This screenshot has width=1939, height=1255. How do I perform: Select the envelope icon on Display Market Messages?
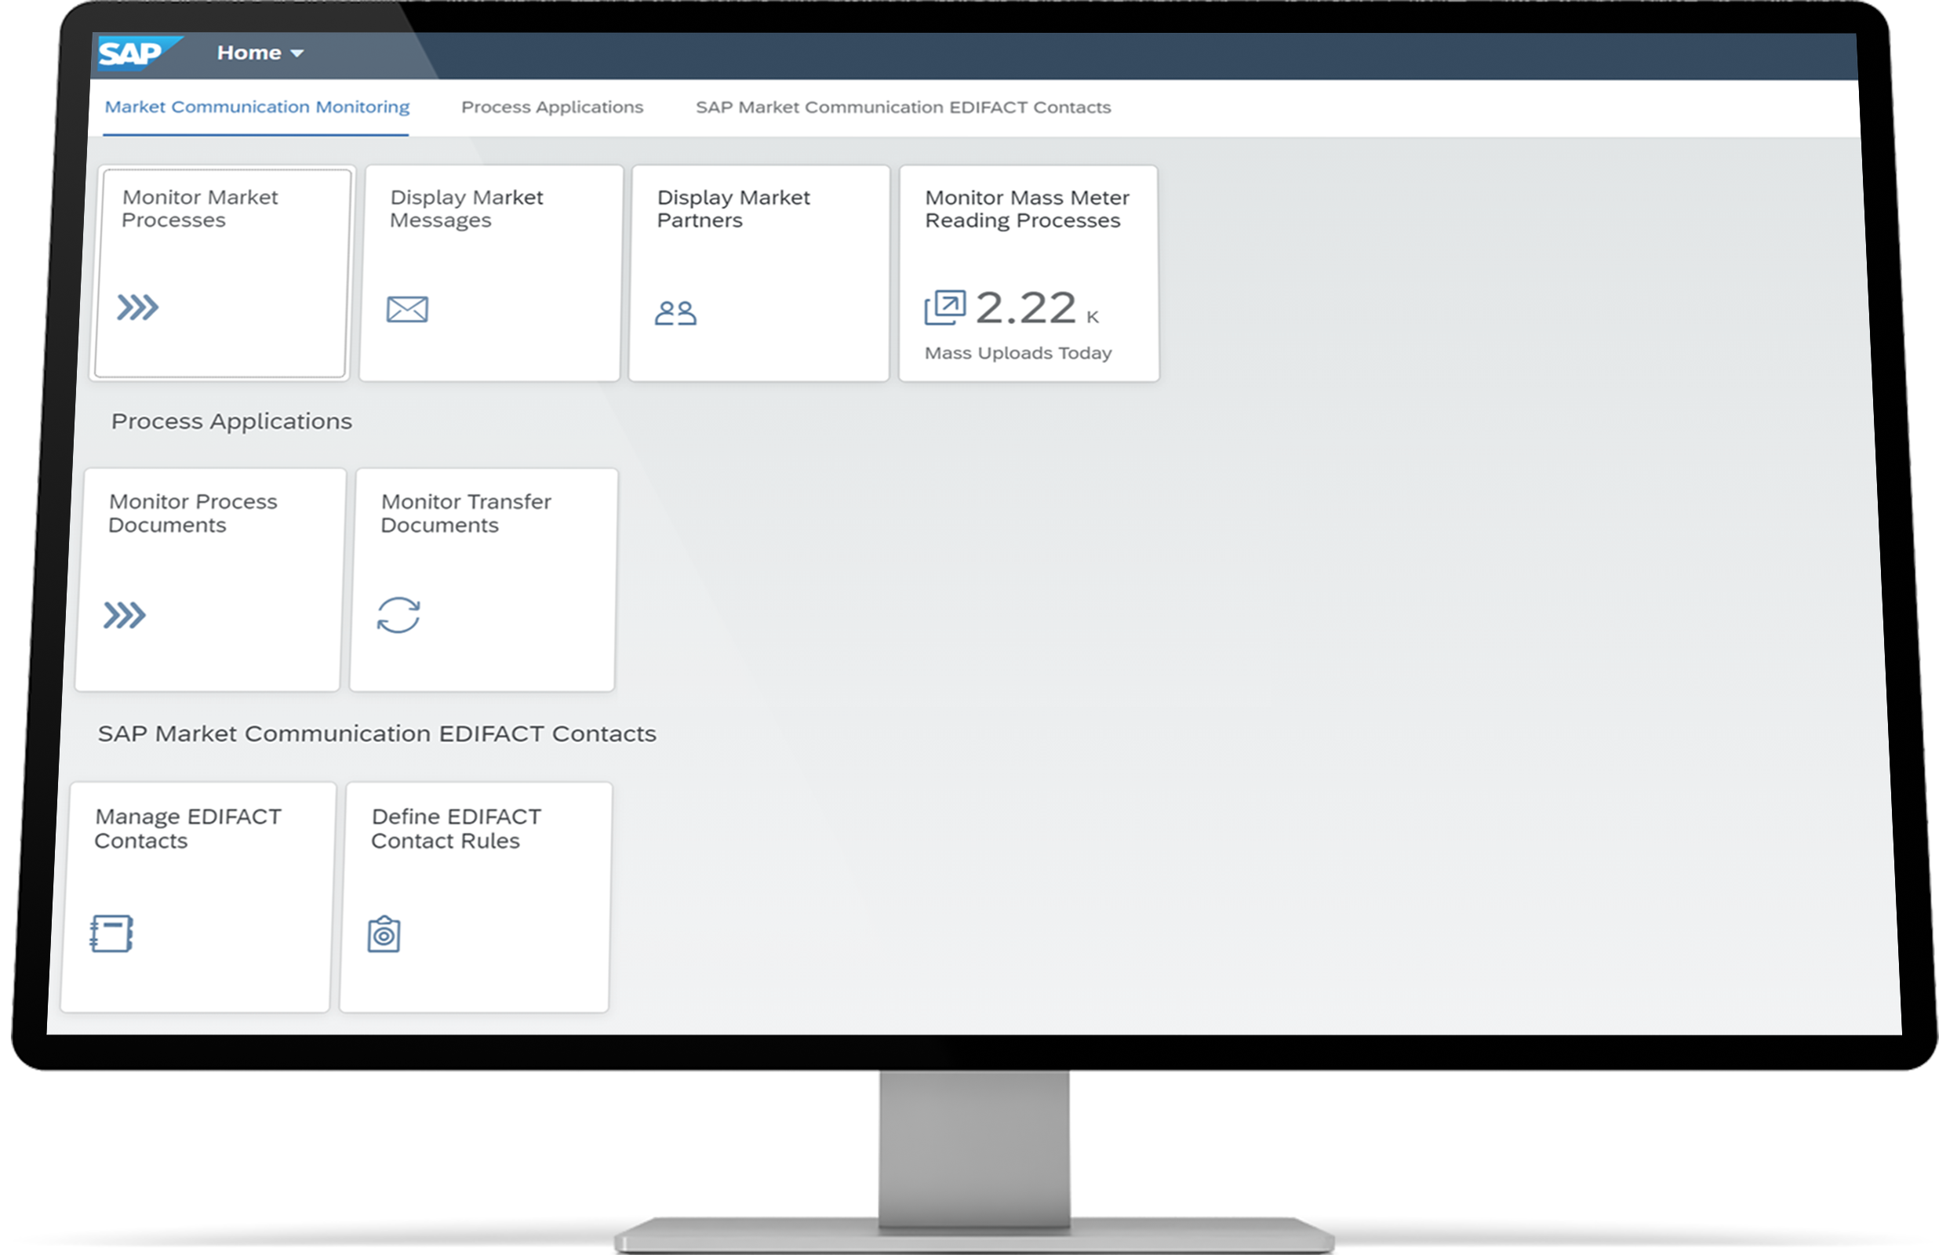(x=406, y=309)
